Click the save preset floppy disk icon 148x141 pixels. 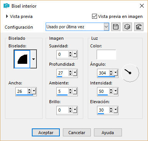point(116,27)
